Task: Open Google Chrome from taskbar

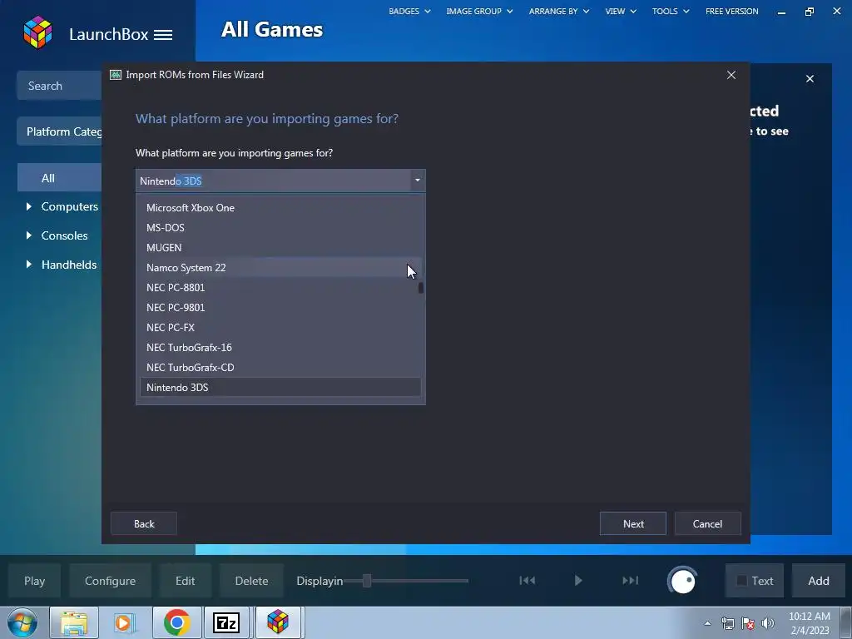Action: click(x=176, y=622)
